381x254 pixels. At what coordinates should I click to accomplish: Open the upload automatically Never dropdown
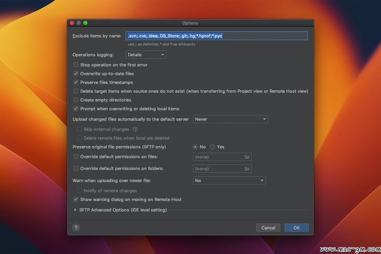(x=231, y=119)
